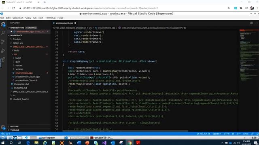
Task: Collapse the SFND_Lidar_Obstacle_Detect... folder
Action: pyautogui.click(x=29, y=47)
